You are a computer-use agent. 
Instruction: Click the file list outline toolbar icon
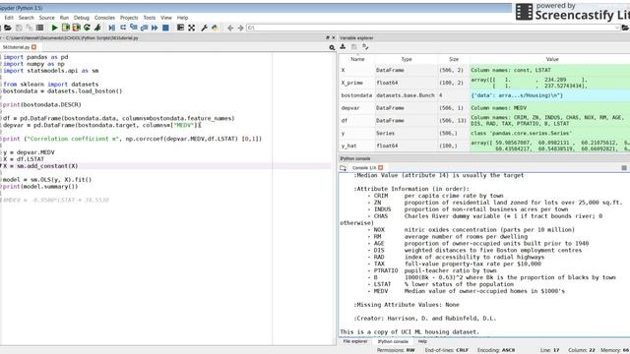click(39, 28)
